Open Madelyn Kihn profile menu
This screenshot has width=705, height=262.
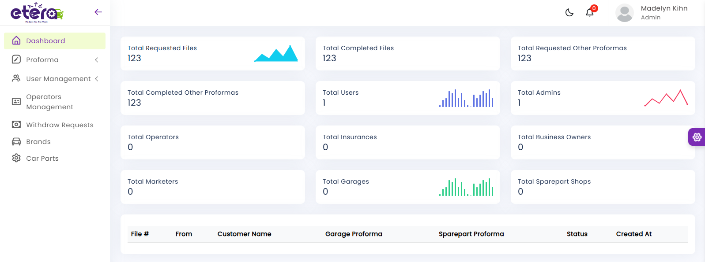coord(664,13)
